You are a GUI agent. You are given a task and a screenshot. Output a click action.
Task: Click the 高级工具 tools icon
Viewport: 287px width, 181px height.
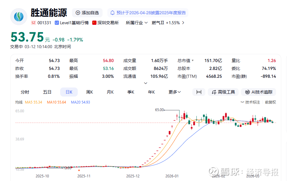[x=214, y=92]
